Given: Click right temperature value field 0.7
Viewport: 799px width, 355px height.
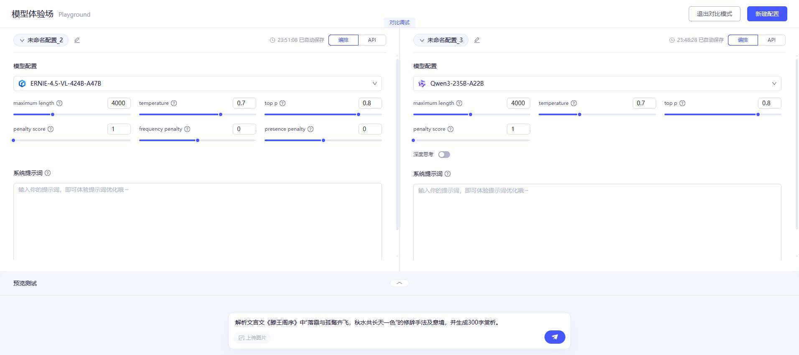Looking at the screenshot, I should (x=644, y=103).
